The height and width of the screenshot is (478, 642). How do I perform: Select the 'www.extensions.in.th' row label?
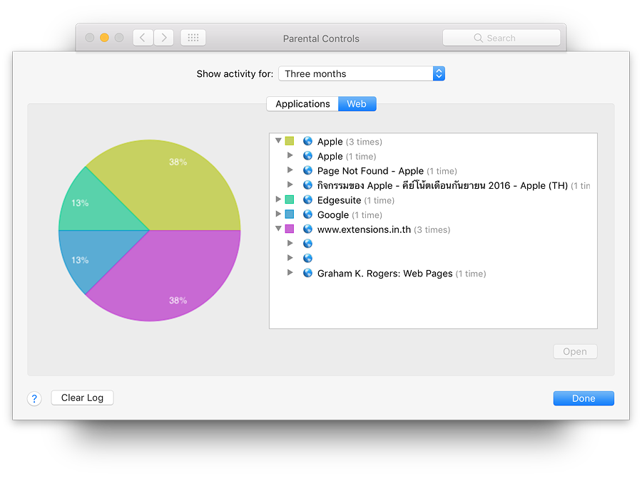364,229
